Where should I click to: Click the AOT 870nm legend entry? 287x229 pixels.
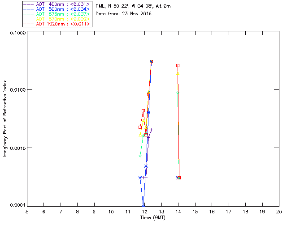(57, 19)
